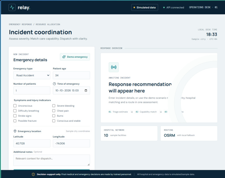Click the clock icon beside Time of emergency
Screen dimensions: 225x178
[x=54, y=84]
